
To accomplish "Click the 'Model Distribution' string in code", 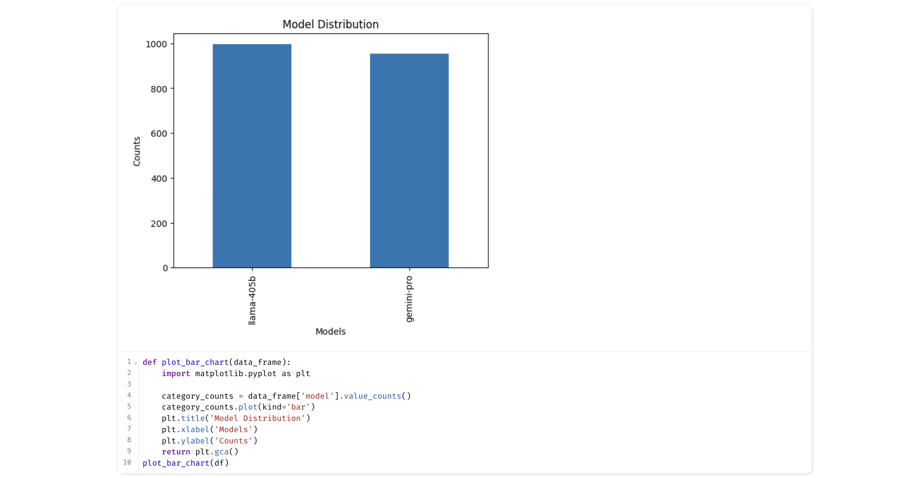I will (x=257, y=418).
